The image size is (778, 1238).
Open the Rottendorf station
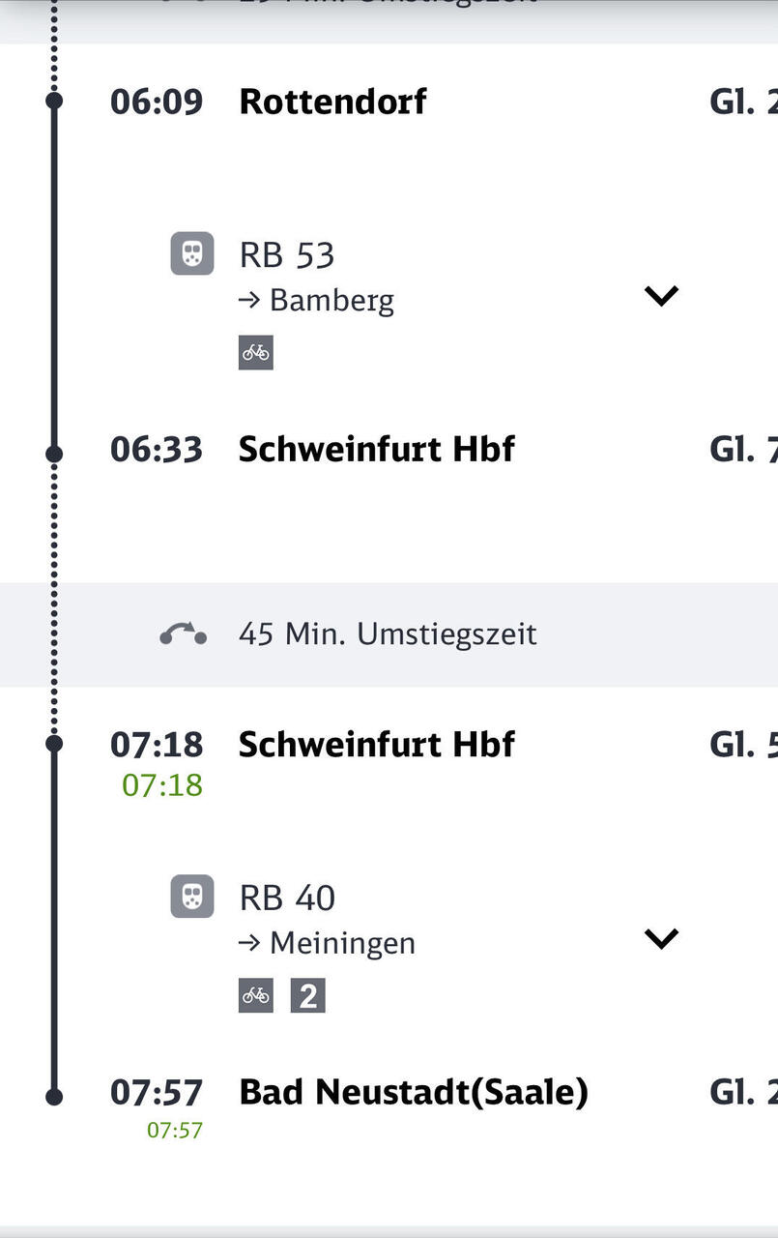(x=332, y=102)
